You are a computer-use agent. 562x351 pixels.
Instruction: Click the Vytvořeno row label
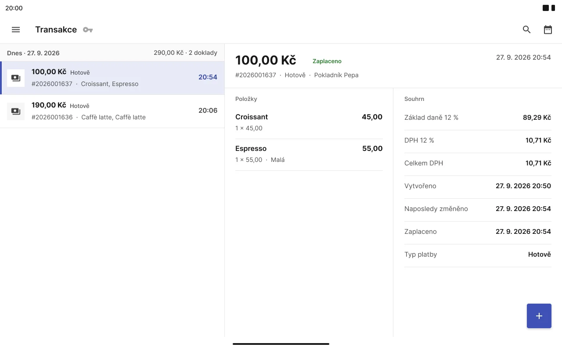(x=420, y=186)
